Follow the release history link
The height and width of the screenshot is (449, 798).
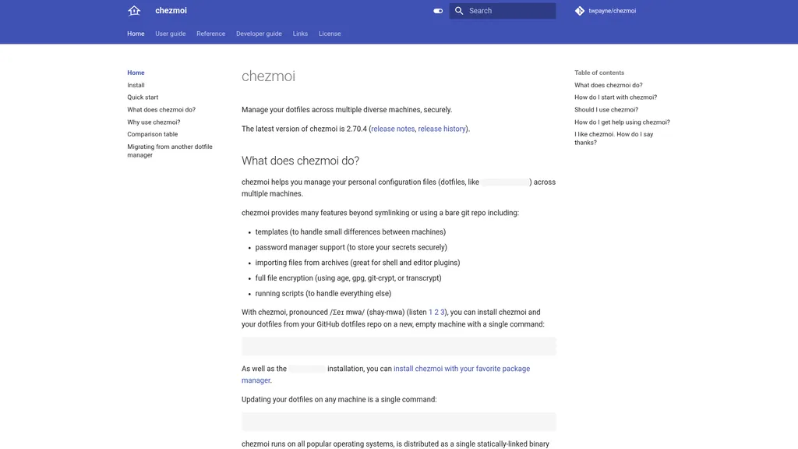pos(442,129)
